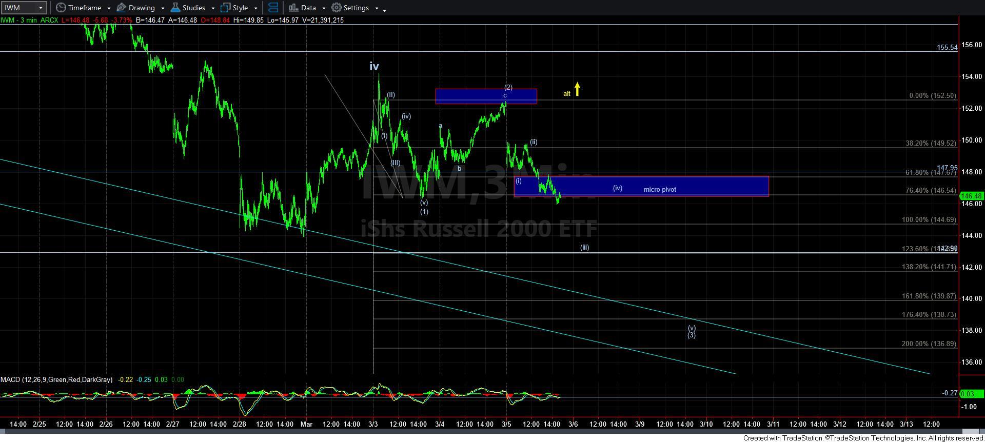Viewport: 985px width, 442px height.
Task: Select the 0.00% (152.50) Fibonacci label
Action: click(x=933, y=96)
